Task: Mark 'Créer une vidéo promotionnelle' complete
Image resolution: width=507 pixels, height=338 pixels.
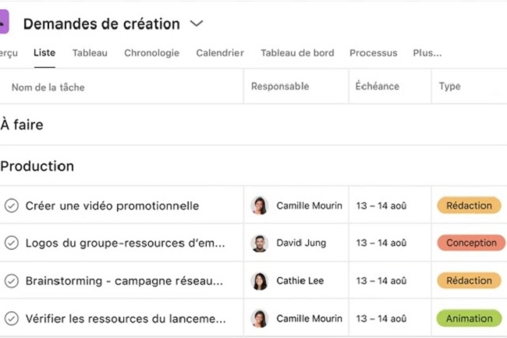Action: tap(12, 206)
